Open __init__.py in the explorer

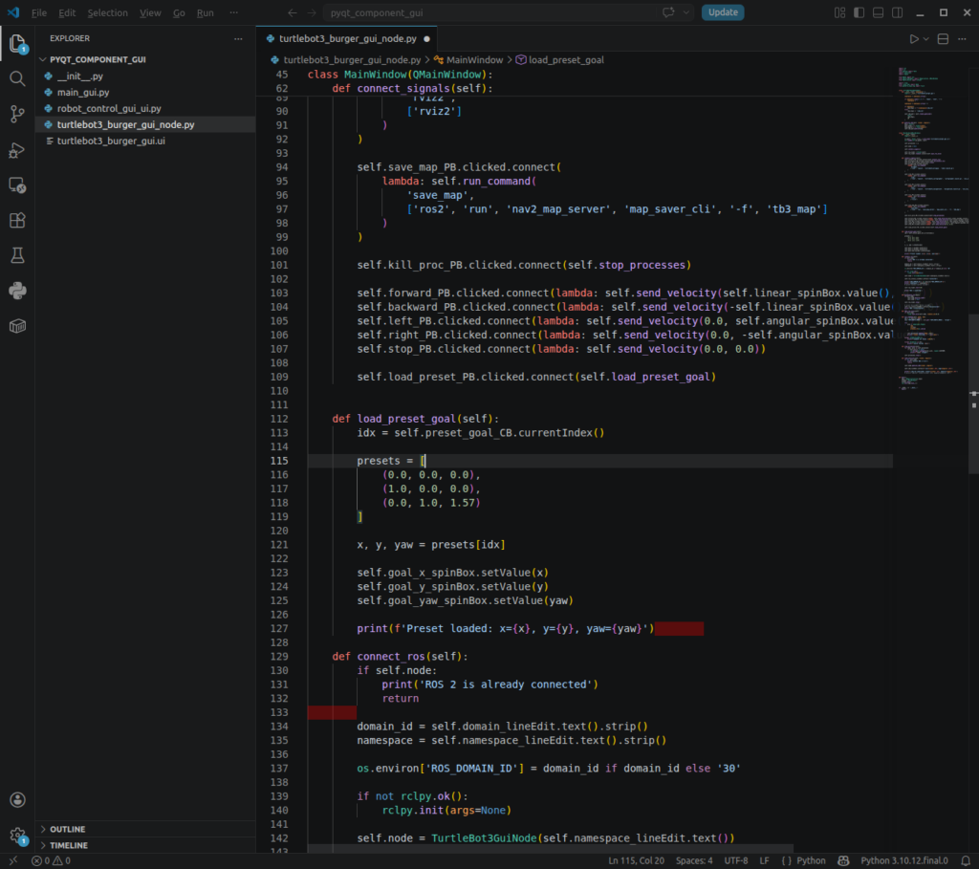pos(145,76)
